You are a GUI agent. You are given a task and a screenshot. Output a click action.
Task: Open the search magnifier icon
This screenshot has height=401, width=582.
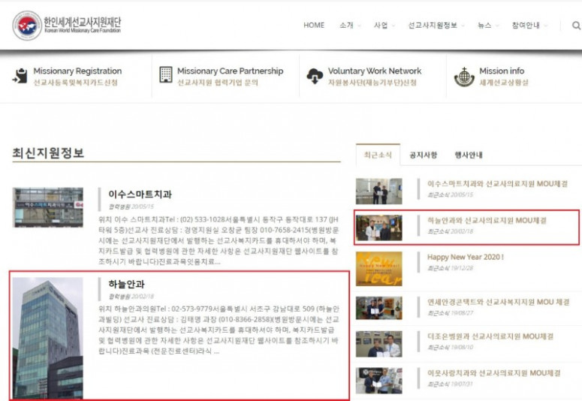576,26
